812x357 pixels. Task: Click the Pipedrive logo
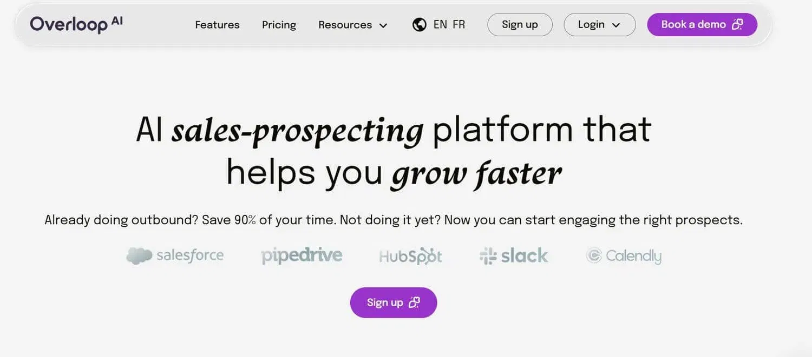pos(302,255)
